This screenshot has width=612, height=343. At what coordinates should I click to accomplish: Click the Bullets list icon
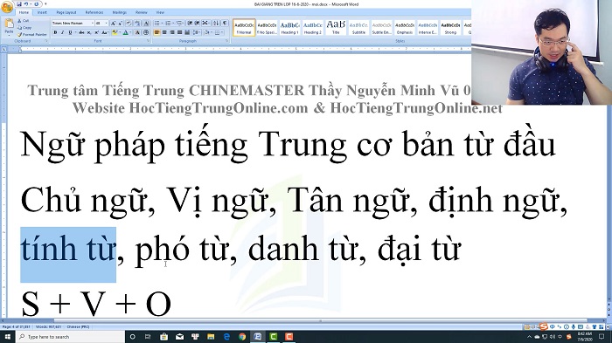(156, 23)
